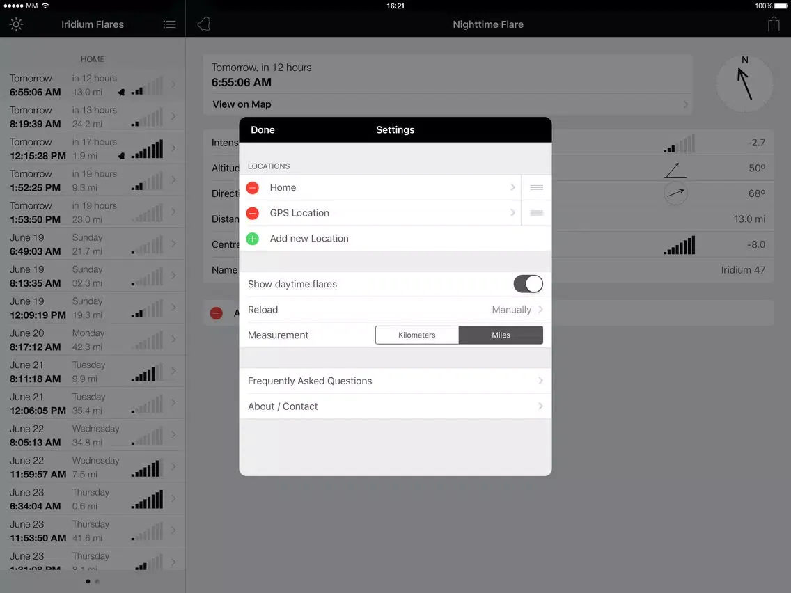Open chevron for Tomorrow 1:52:25 PM flare
Image resolution: width=791 pixels, height=593 pixels.
point(173,180)
